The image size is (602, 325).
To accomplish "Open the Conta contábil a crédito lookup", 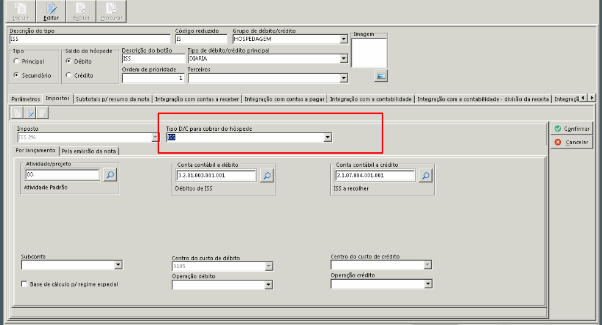I will tap(426, 175).
